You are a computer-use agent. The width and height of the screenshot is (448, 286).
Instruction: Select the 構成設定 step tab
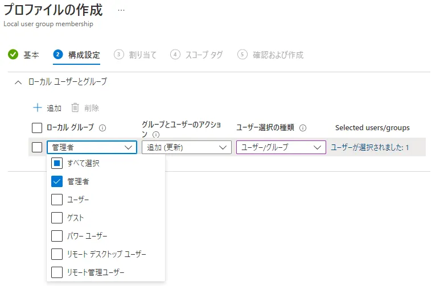(x=77, y=55)
